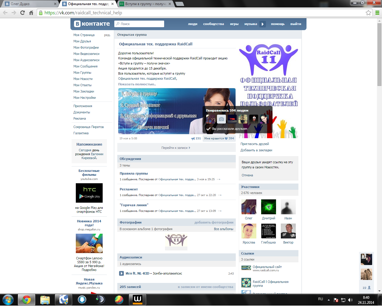Click the RaidCall Официальная группа link icon

pos(246,282)
